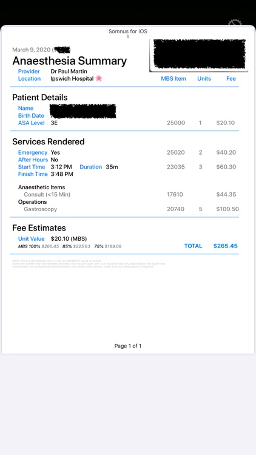The width and height of the screenshot is (256, 455).
Task: Tap the small grabber under Somnus for iOS
Action: 128,36
